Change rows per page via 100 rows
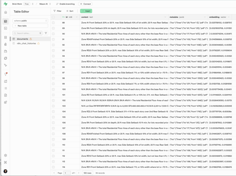This screenshot has width=236, height=176. [88, 173]
